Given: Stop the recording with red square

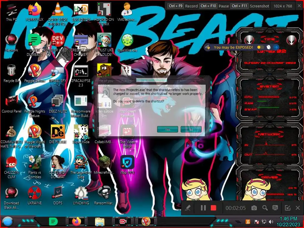Looking at the screenshot, I should click(213, 208).
